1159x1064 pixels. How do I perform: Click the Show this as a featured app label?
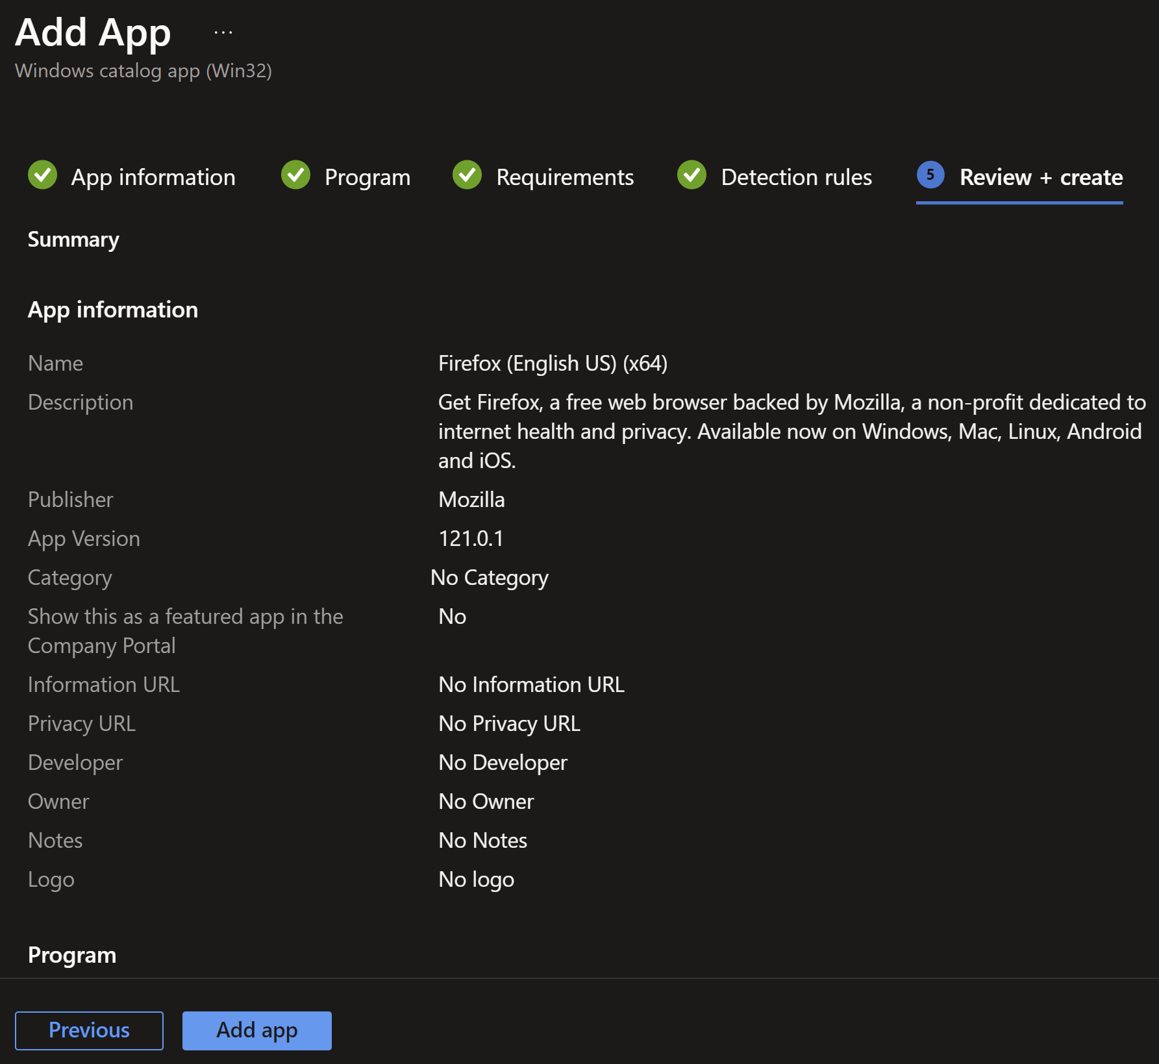pos(186,631)
